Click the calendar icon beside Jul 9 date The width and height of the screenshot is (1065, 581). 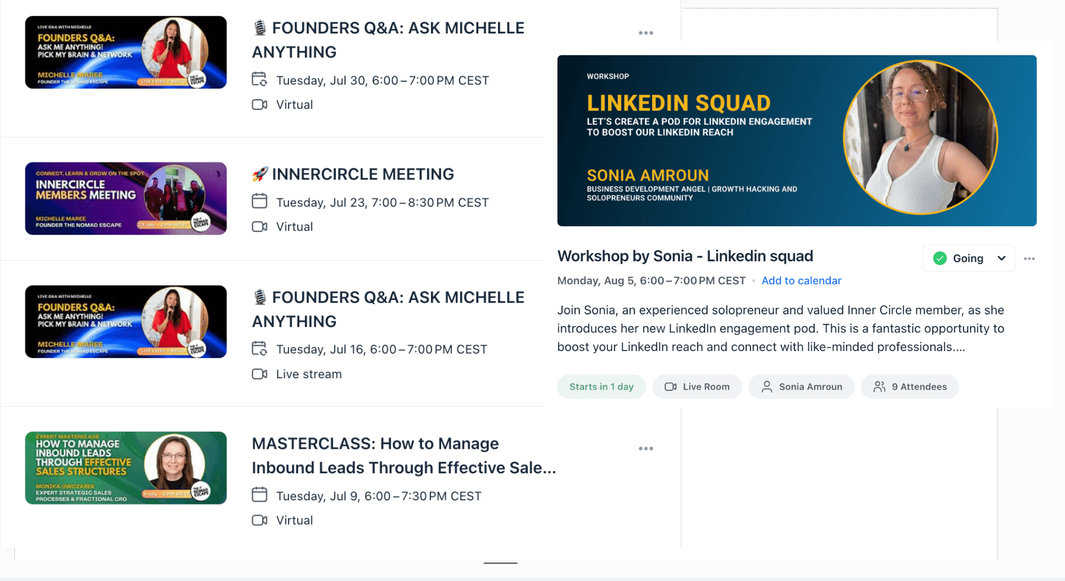[259, 495]
